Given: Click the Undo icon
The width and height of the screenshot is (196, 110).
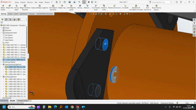Looking at the screenshot, I should tap(79, 2).
